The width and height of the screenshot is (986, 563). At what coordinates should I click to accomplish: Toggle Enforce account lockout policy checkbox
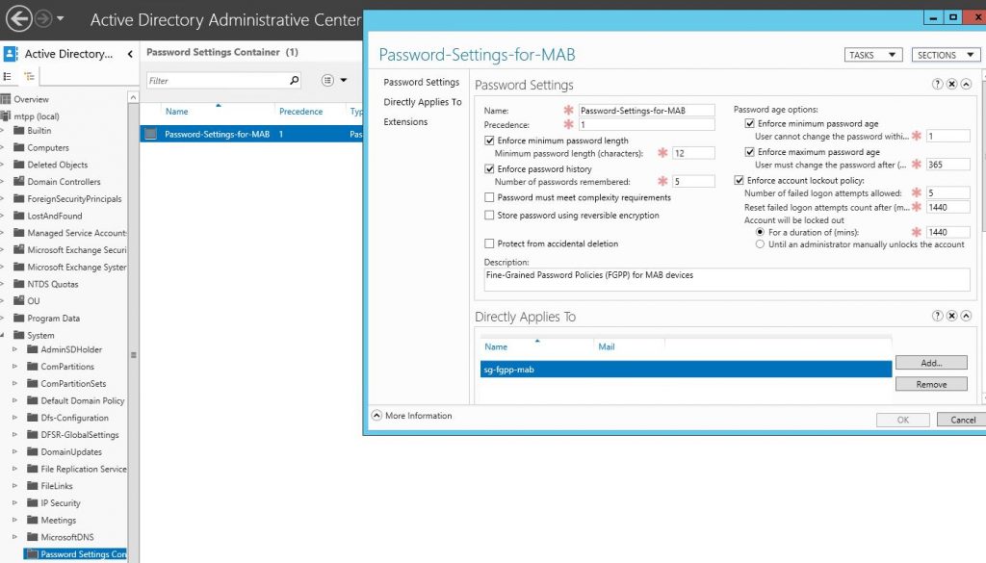739,180
